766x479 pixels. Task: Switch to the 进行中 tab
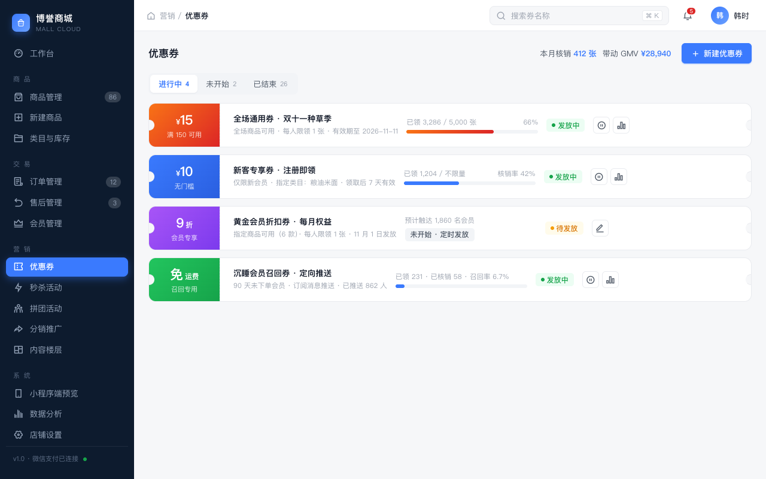tap(174, 84)
